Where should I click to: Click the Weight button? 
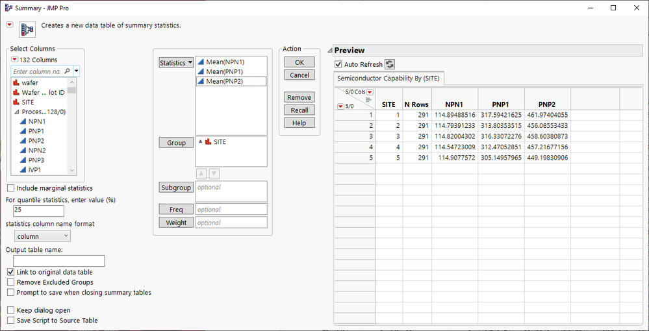point(176,223)
